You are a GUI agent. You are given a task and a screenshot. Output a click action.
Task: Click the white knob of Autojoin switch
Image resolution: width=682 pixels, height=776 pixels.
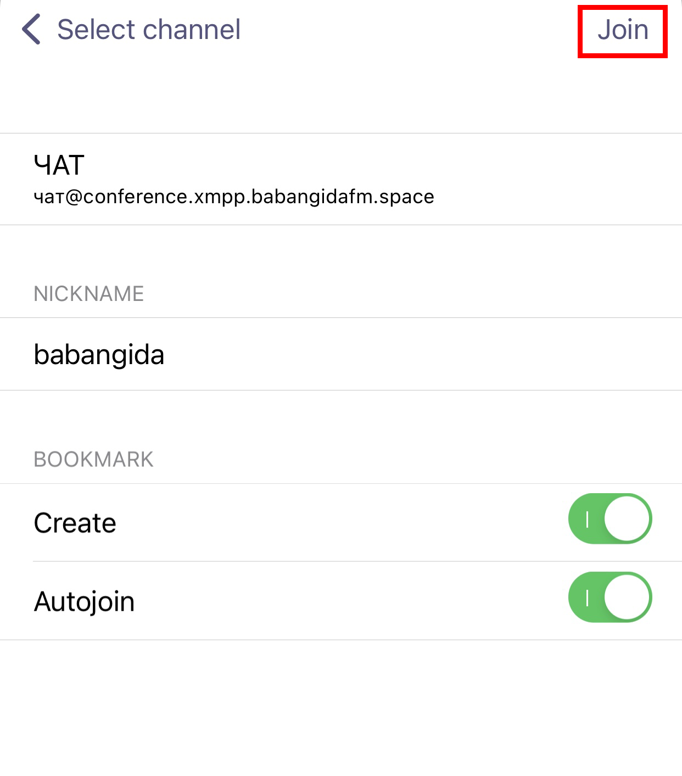coord(627,598)
